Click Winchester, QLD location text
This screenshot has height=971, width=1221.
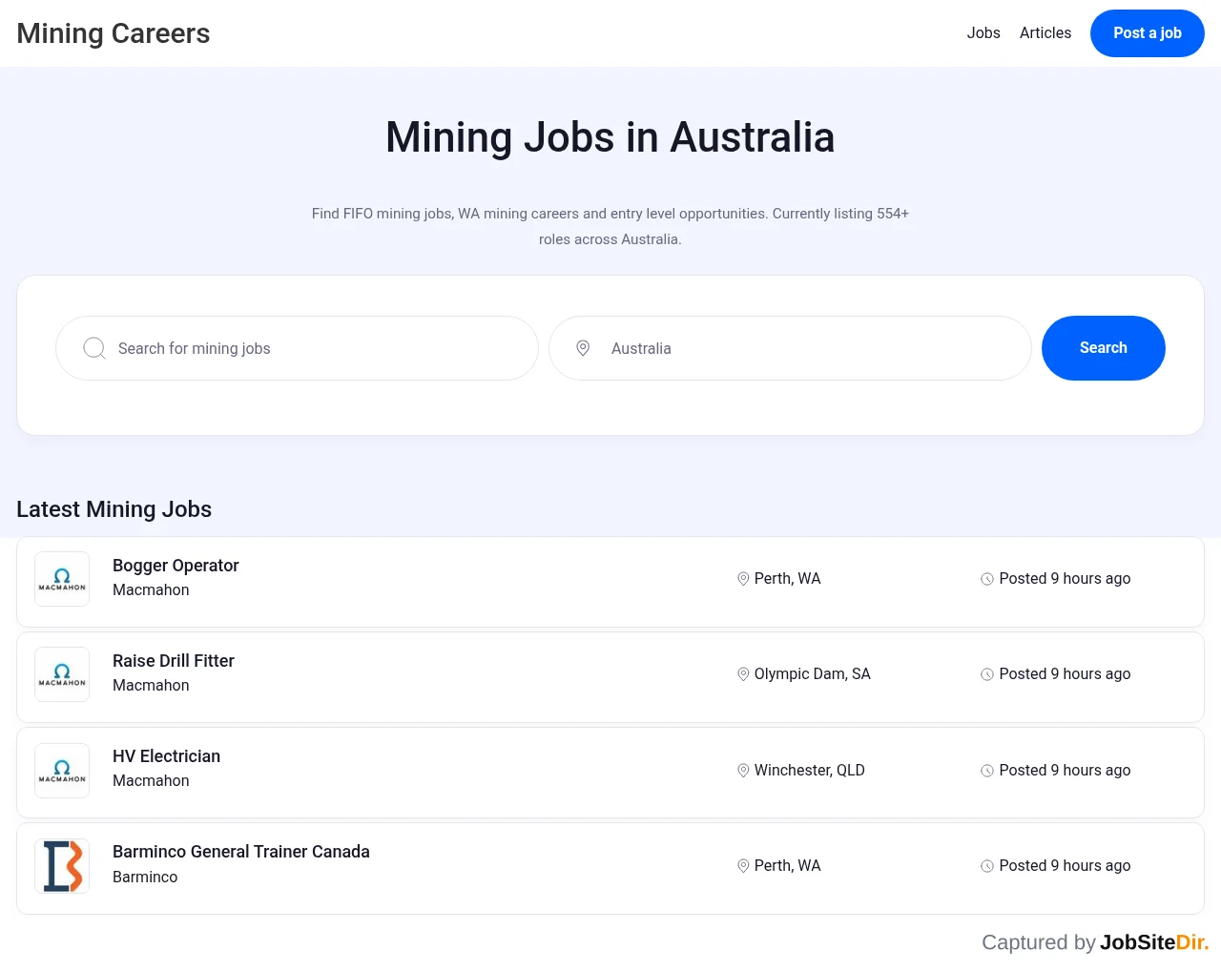(x=810, y=771)
